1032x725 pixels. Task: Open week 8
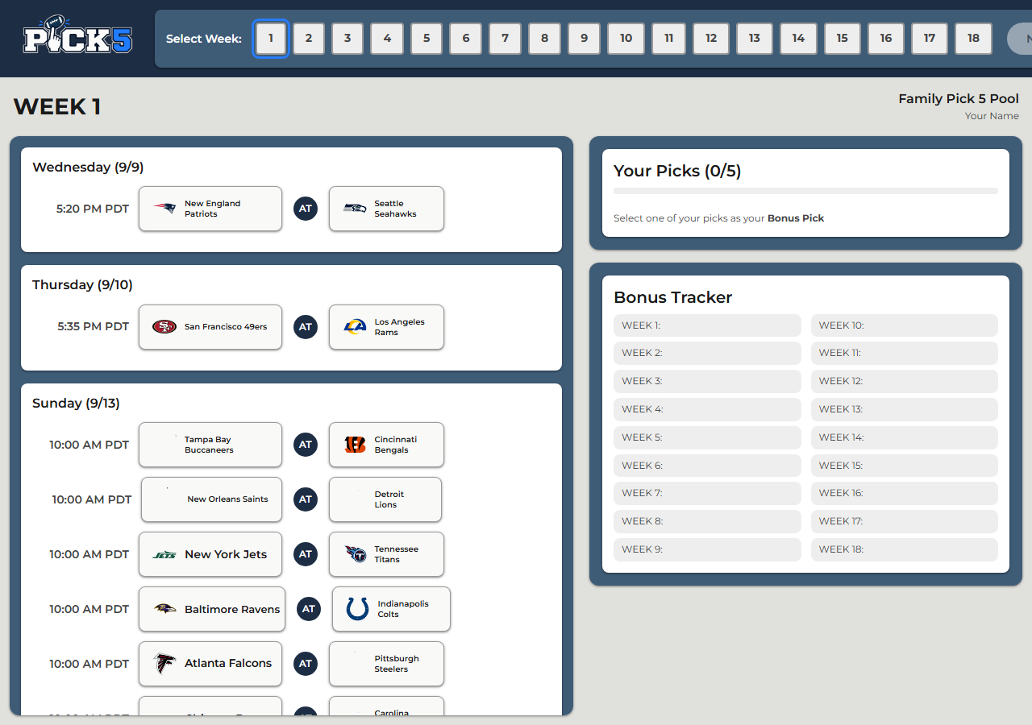544,39
